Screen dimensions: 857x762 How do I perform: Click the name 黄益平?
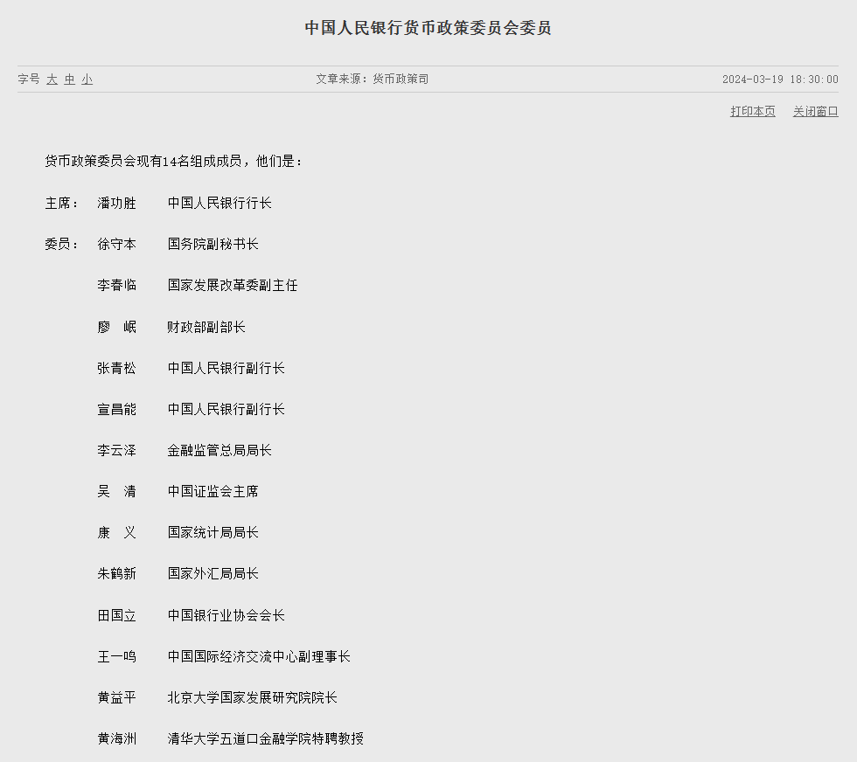[x=116, y=697]
